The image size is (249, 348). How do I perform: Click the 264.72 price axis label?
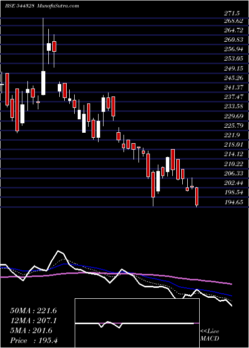tap(234, 30)
